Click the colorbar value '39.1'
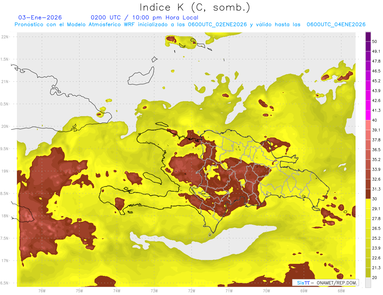The width and height of the screenshot is (383, 295). coord(376,130)
